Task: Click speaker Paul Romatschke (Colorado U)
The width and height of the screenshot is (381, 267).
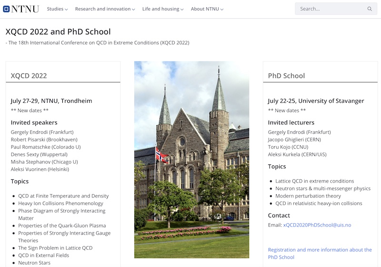Action: pos(46,147)
